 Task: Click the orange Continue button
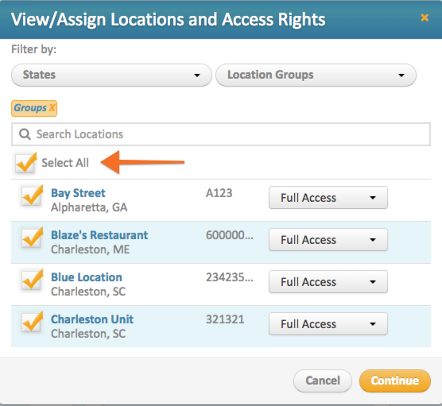[395, 381]
